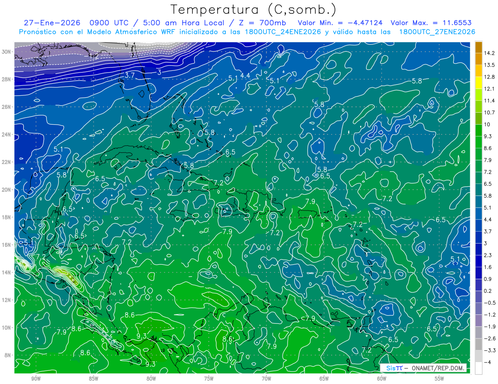Screen dimensions: 498x384
Task: Click initialization time "1800UTC_24ENE2026"
Action: [282, 32]
